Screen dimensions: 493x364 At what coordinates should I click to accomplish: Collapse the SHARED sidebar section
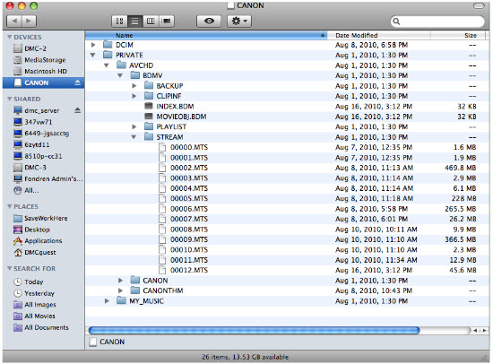(x=10, y=100)
